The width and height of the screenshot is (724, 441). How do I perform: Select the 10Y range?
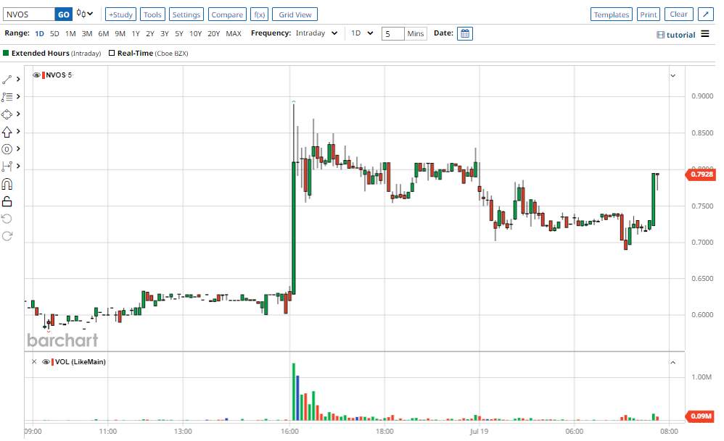click(x=196, y=33)
